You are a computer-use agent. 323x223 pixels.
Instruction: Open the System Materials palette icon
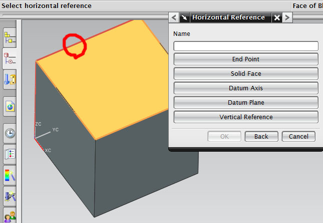[10, 155]
